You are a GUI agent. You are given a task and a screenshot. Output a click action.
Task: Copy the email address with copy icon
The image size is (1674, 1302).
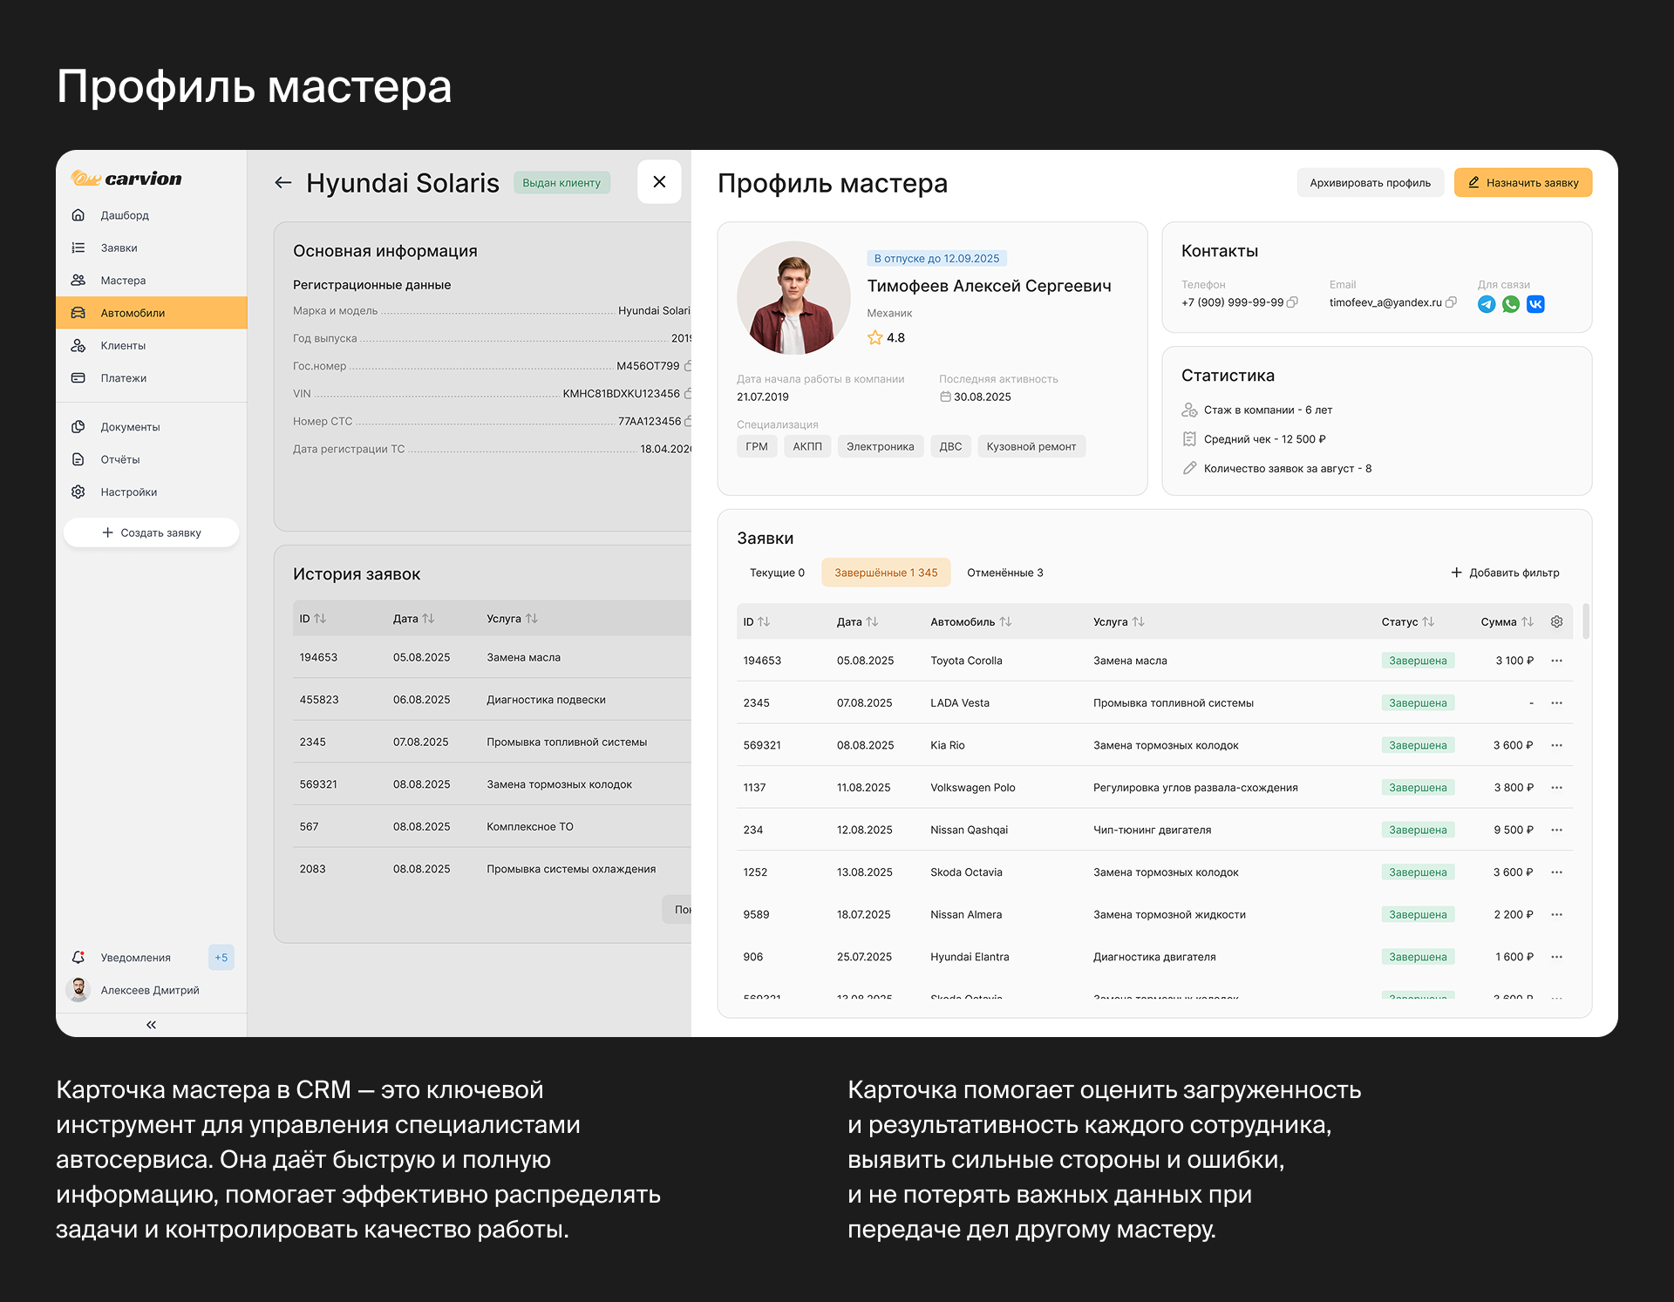pos(1451,302)
